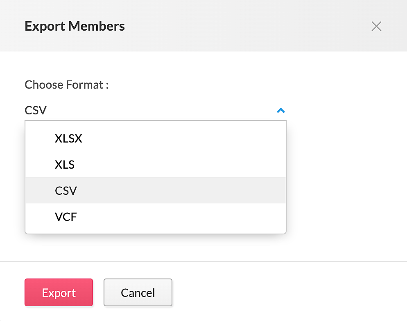This screenshot has height=321, width=407.
Task: Click the "Choose Format :" label
Action: pos(66,85)
